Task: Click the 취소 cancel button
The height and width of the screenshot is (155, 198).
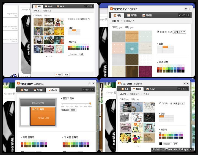Action: pyautogui.click(x=66, y=75)
